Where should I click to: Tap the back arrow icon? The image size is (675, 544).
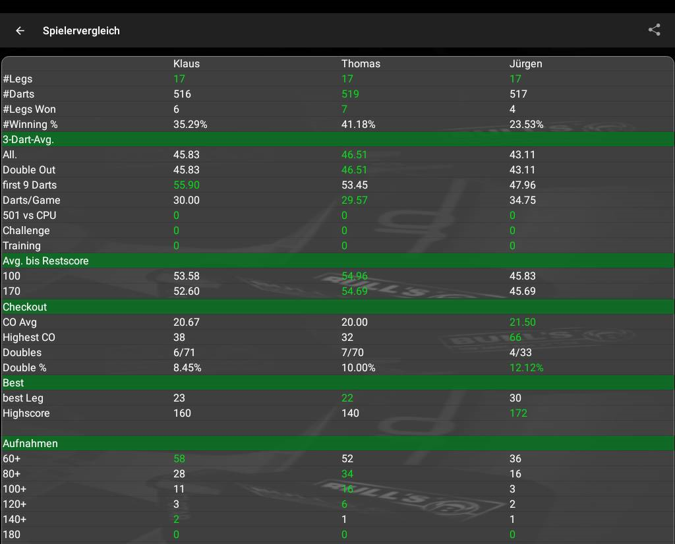20,30
